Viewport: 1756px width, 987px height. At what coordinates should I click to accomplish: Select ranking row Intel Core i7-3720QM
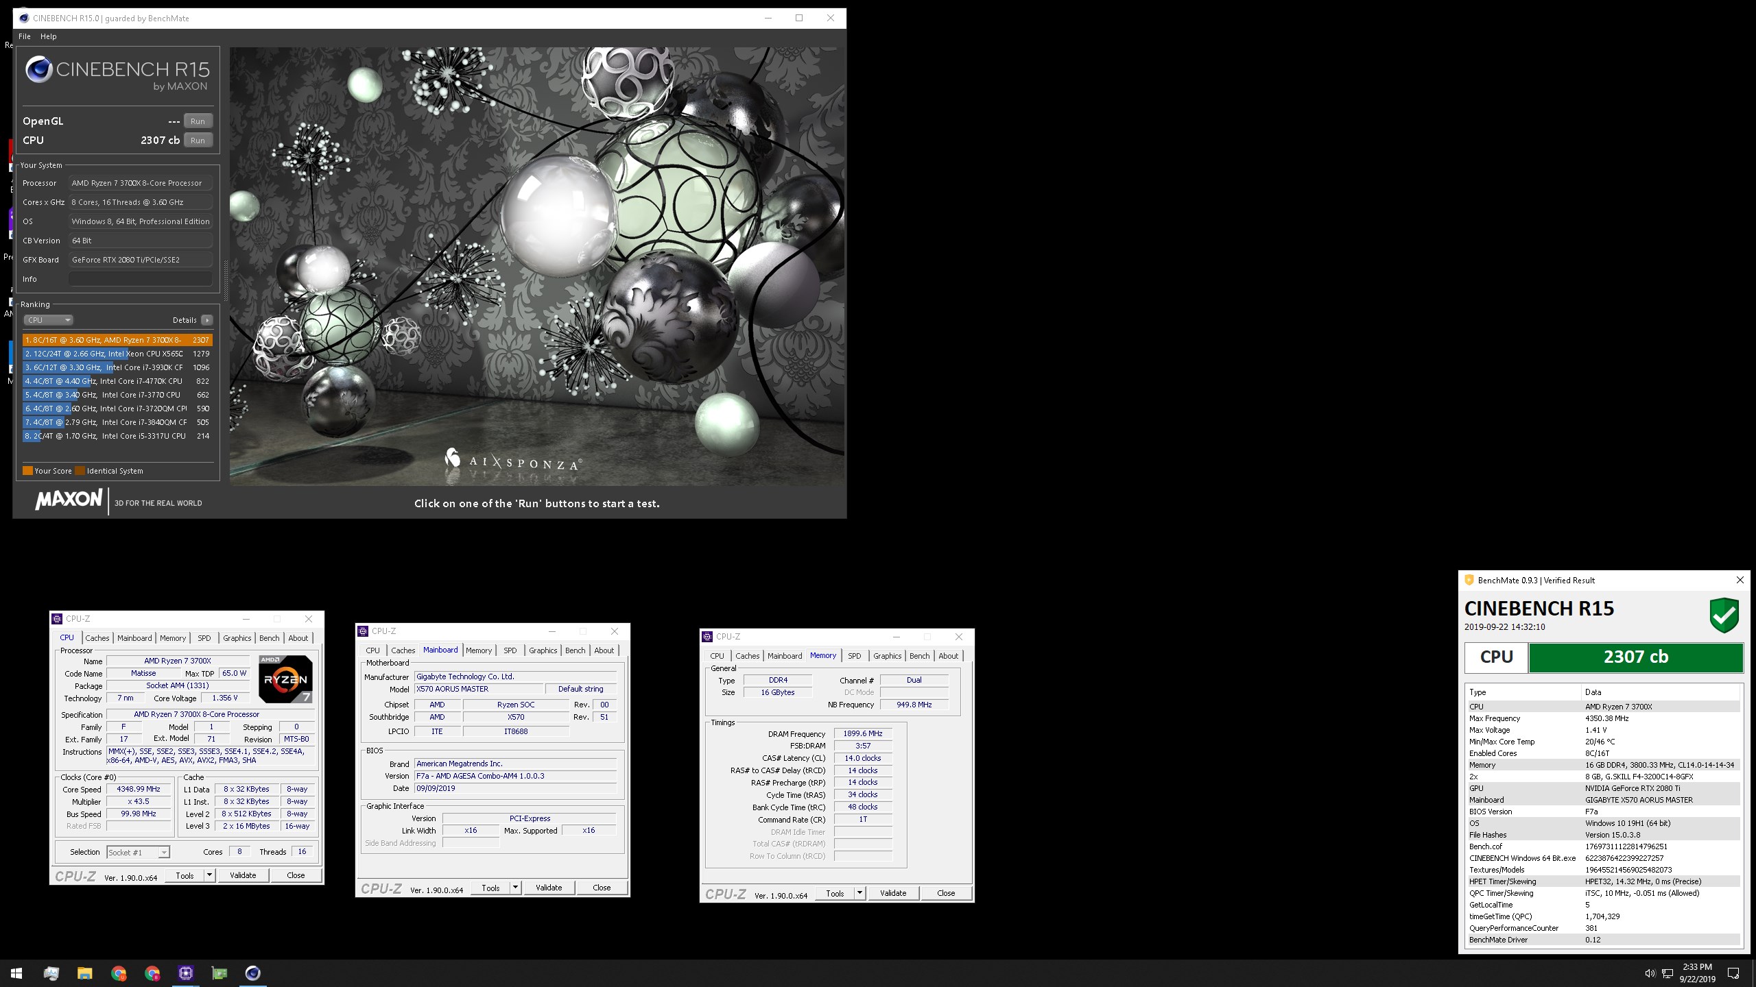tap(117, 409)
